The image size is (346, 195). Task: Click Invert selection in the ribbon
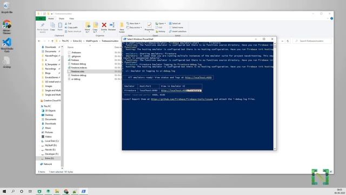178,31
